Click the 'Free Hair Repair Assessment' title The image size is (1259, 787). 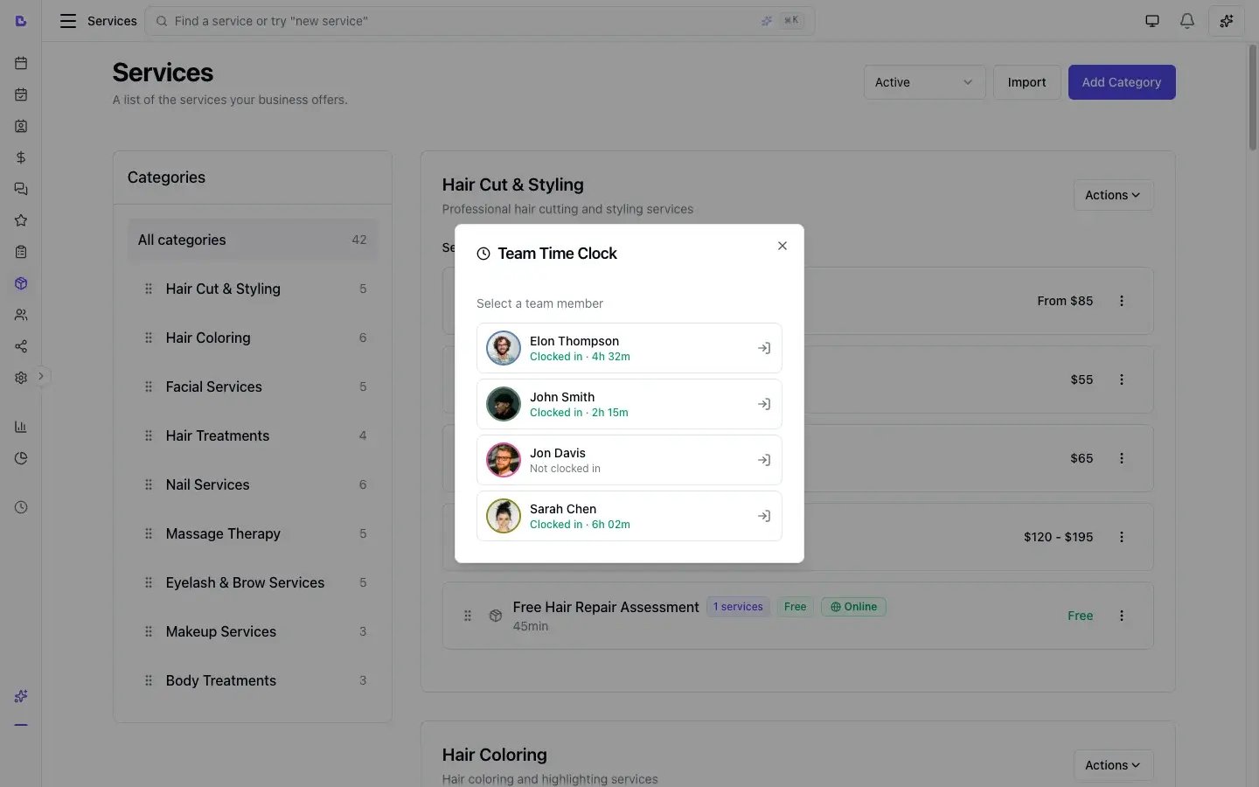[x=606, y=607]
